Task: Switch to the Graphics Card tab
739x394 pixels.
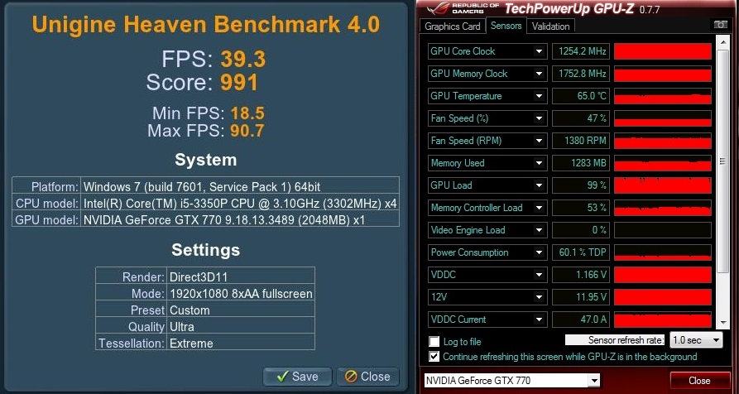Action: click(x=453, y=26)
